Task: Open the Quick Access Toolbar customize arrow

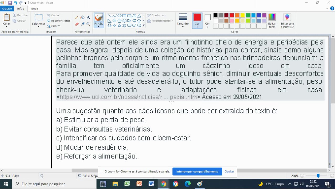Action: pos(26,3)
